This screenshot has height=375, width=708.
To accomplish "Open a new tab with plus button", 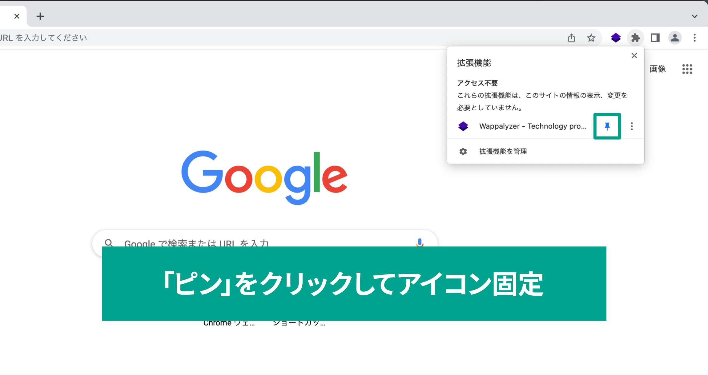I will [x=40, y=16].
